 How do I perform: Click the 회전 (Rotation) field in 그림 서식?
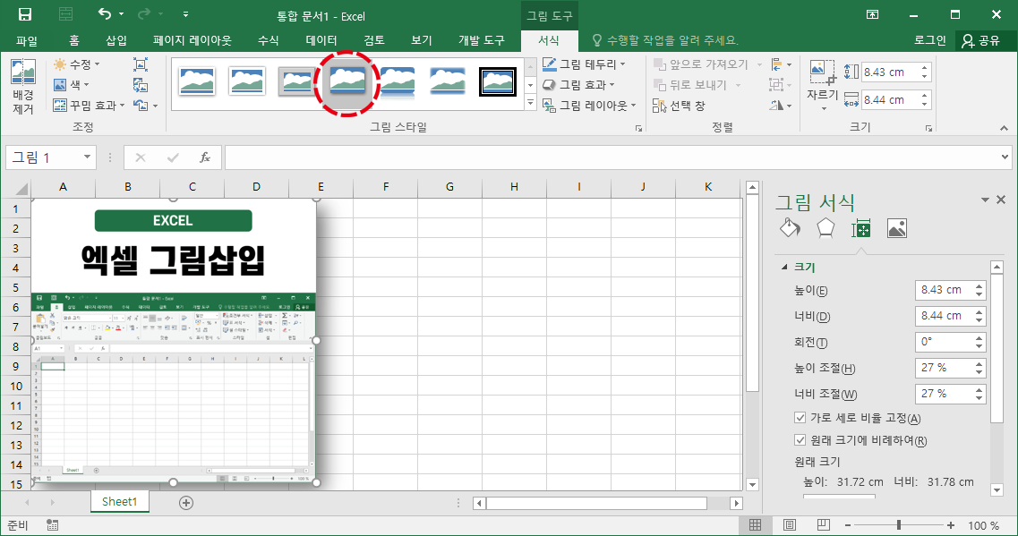tap(951, 342)
